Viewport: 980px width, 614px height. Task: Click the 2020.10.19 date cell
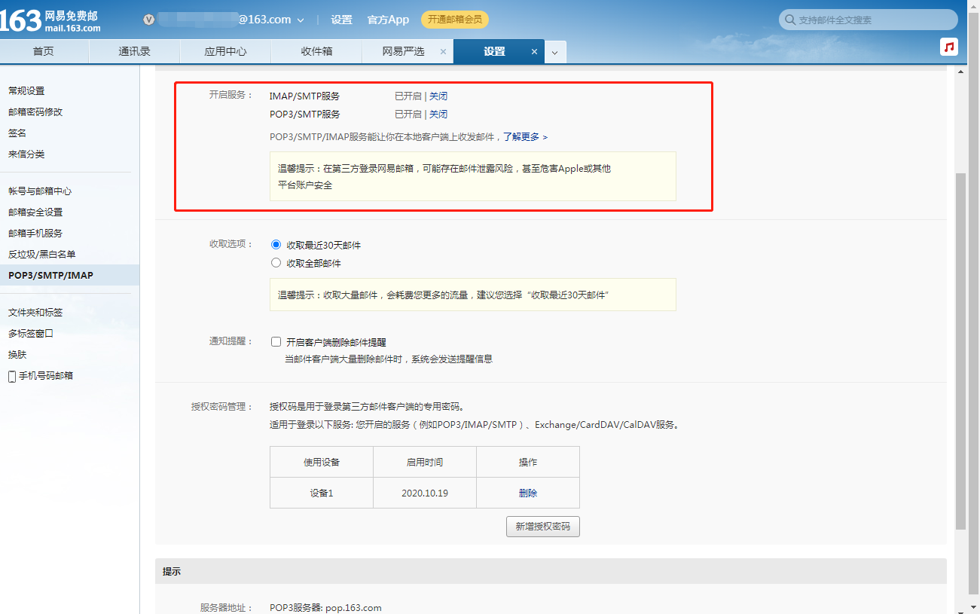coord(425,493)
